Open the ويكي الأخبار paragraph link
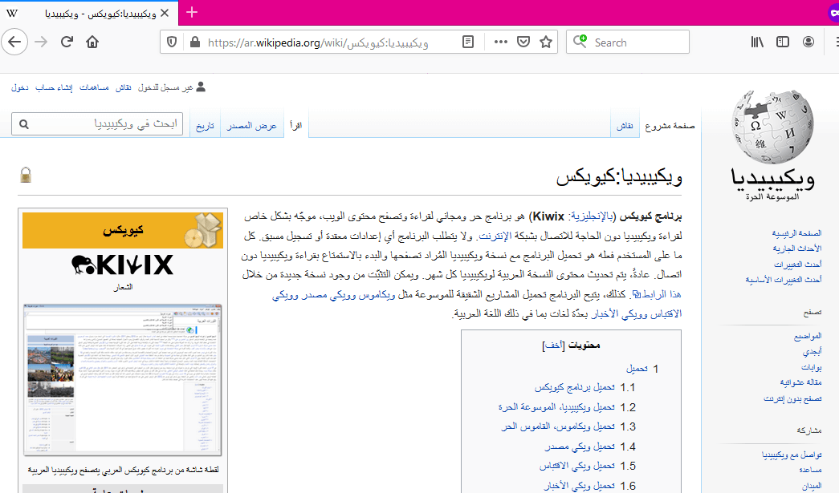 pyautogui.click(x=615, y=314)
